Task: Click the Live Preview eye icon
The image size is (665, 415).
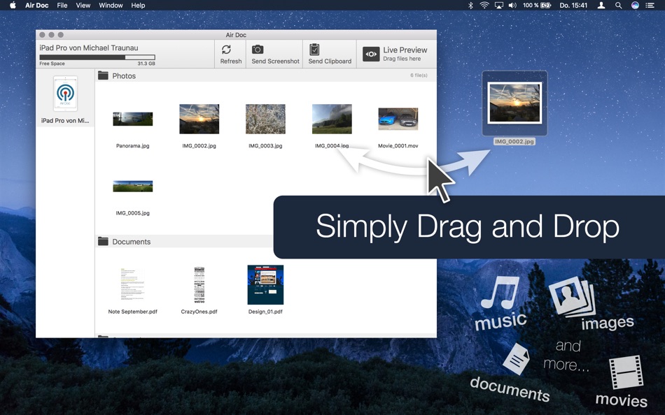Action: 371,54
